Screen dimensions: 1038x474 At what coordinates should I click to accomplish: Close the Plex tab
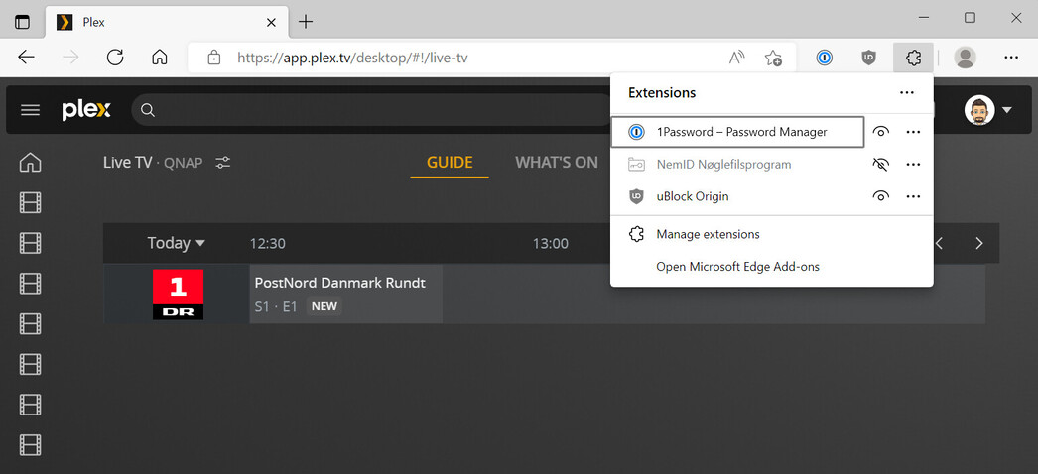(x=271, y=22)
